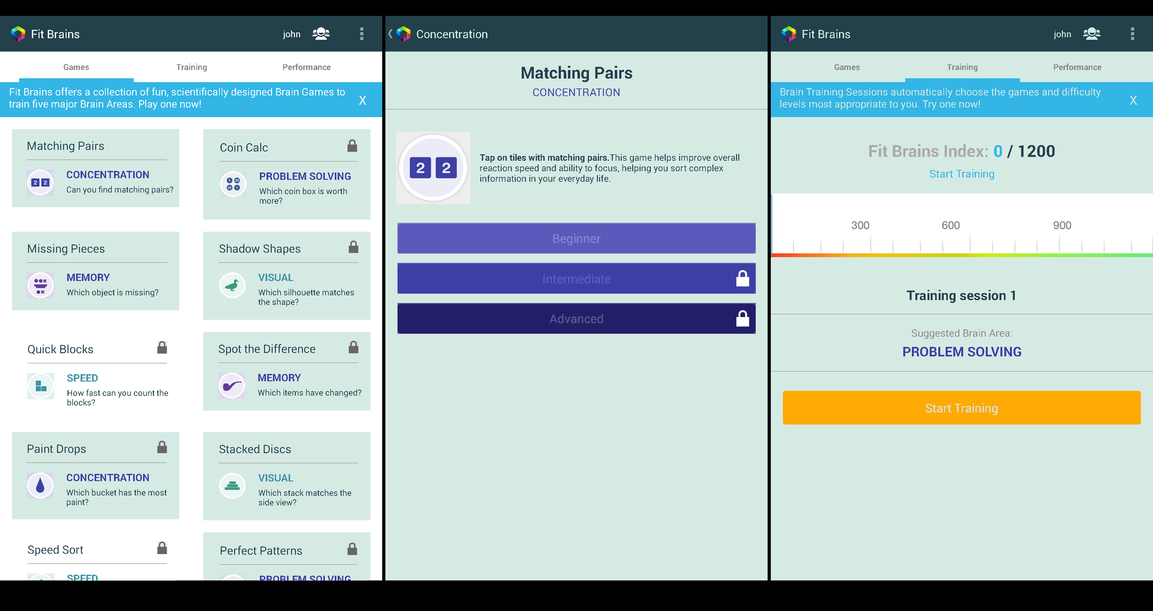Click lock icon on Quick Blocks card
Viewport: 1153px width, 611px height.
[162, 348]
